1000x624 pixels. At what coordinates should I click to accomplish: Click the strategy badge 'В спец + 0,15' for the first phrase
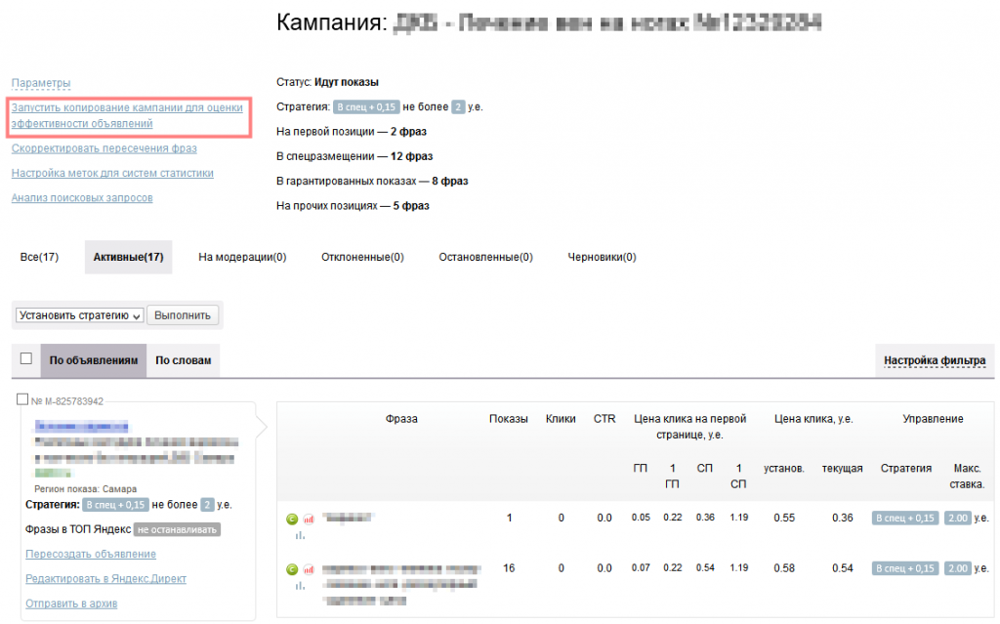click(x=904, y=518)
